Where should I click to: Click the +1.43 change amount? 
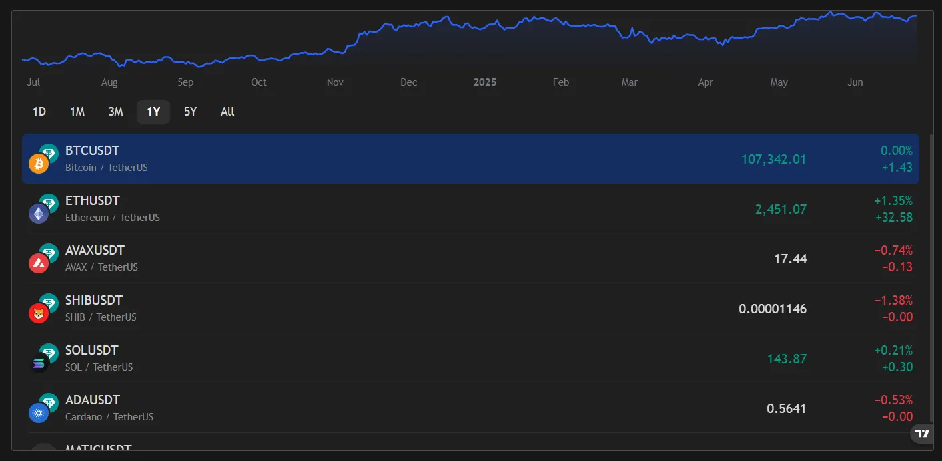pos(897,167)
